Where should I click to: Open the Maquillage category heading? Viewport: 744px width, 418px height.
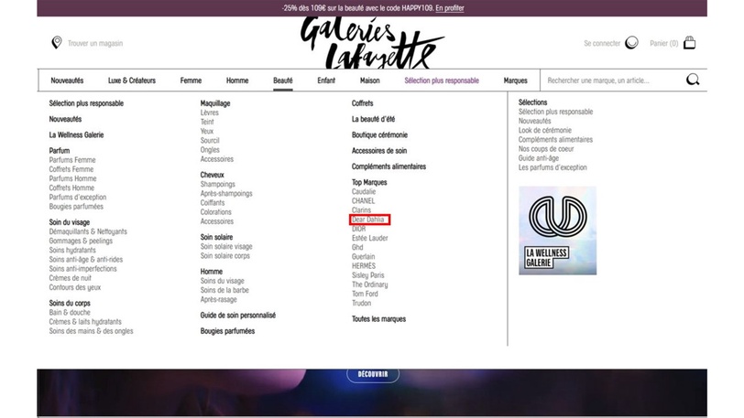point(215,103)
